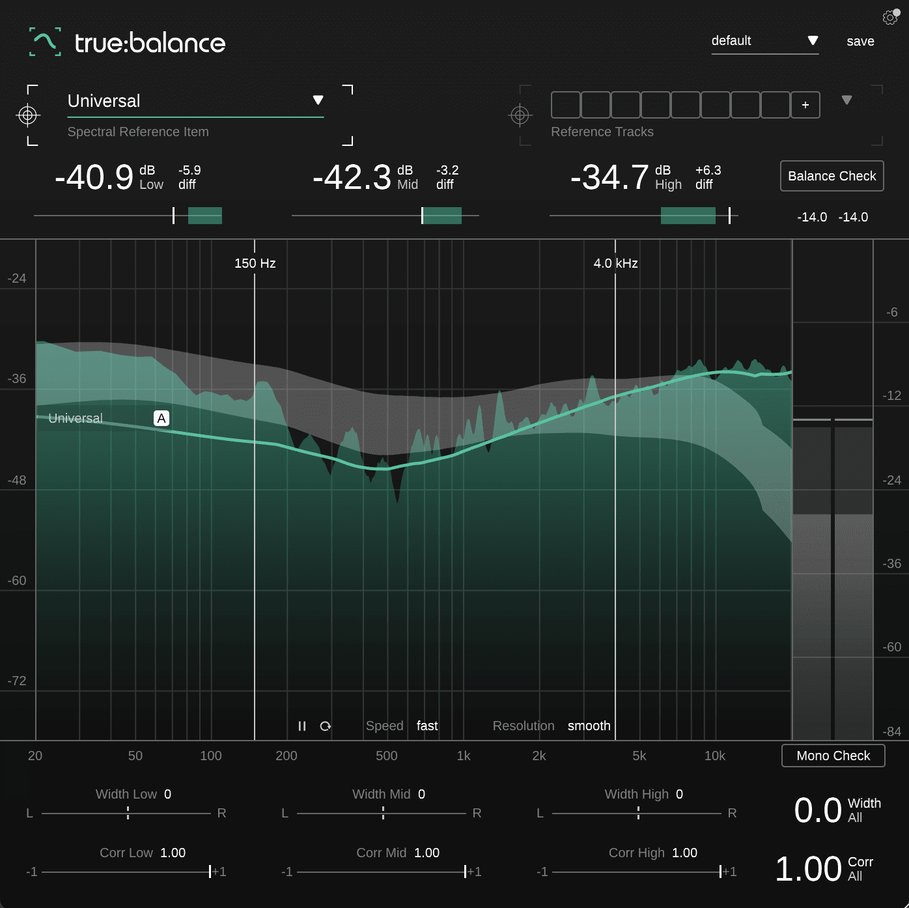Click the 4.0 kHz crossover marker

[x=615, y=264]
